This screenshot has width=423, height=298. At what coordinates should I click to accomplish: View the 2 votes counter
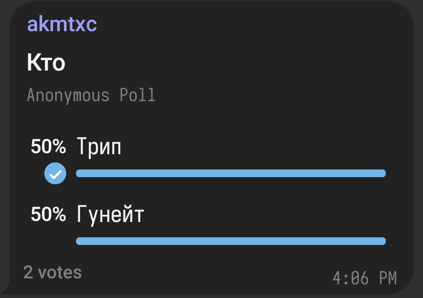click(53, 272)
